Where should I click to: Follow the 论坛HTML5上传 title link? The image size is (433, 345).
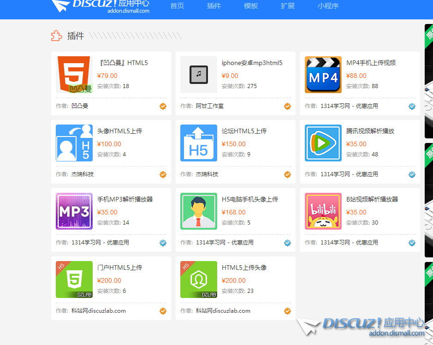(244, 131)
